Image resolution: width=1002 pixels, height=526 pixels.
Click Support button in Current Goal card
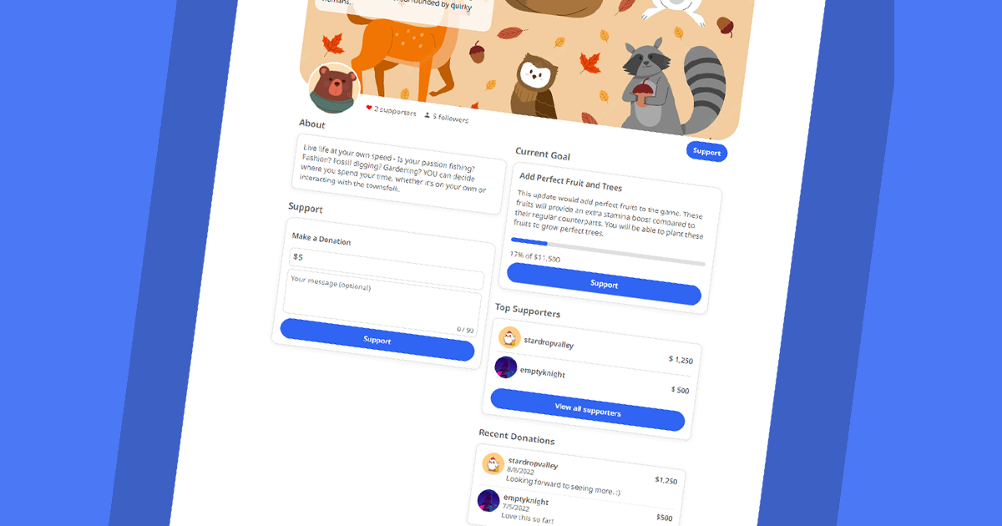tap(604, 284)
